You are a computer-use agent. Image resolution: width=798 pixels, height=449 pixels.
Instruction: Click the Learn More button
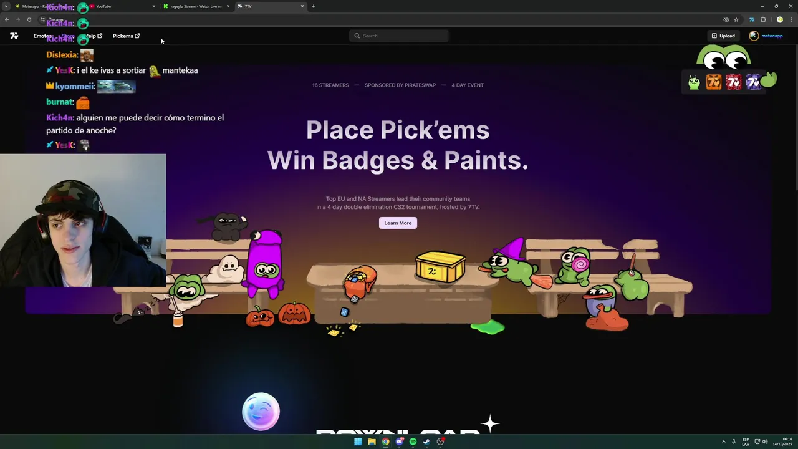398,223
